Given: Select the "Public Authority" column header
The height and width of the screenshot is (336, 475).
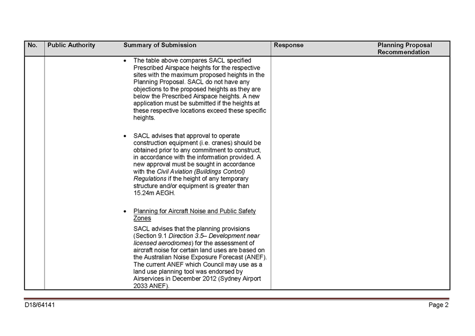Looking at the screenshot, I should [71, 45].
